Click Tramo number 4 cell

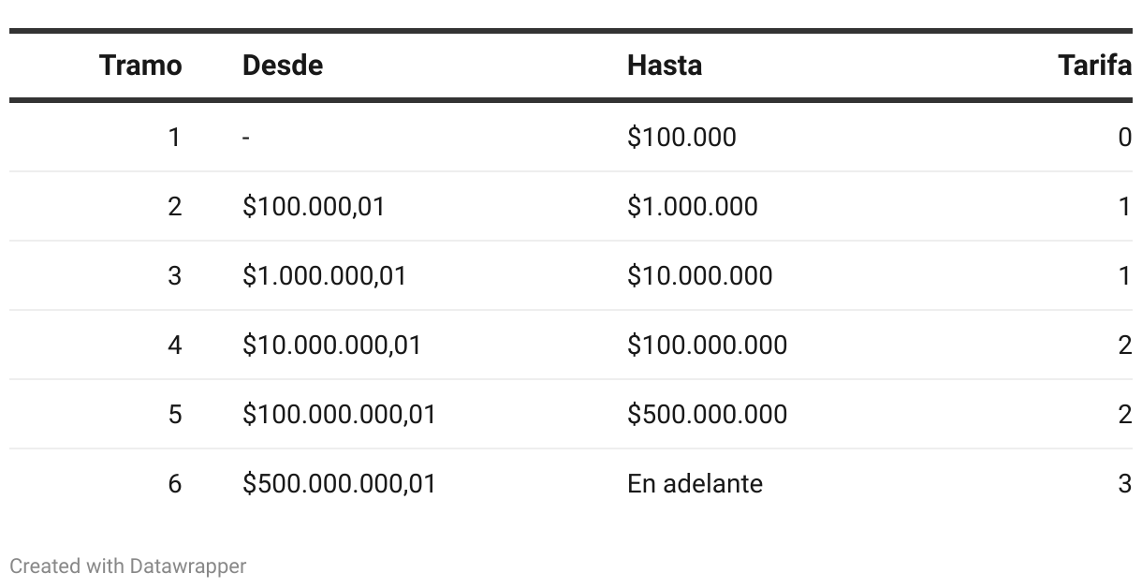pyautogui.click(x=175, y=345)
